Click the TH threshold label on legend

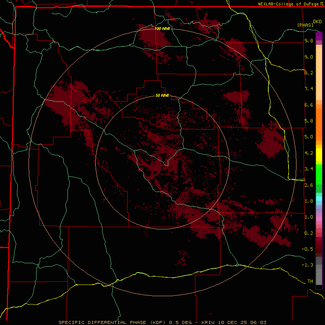[310, 281]
